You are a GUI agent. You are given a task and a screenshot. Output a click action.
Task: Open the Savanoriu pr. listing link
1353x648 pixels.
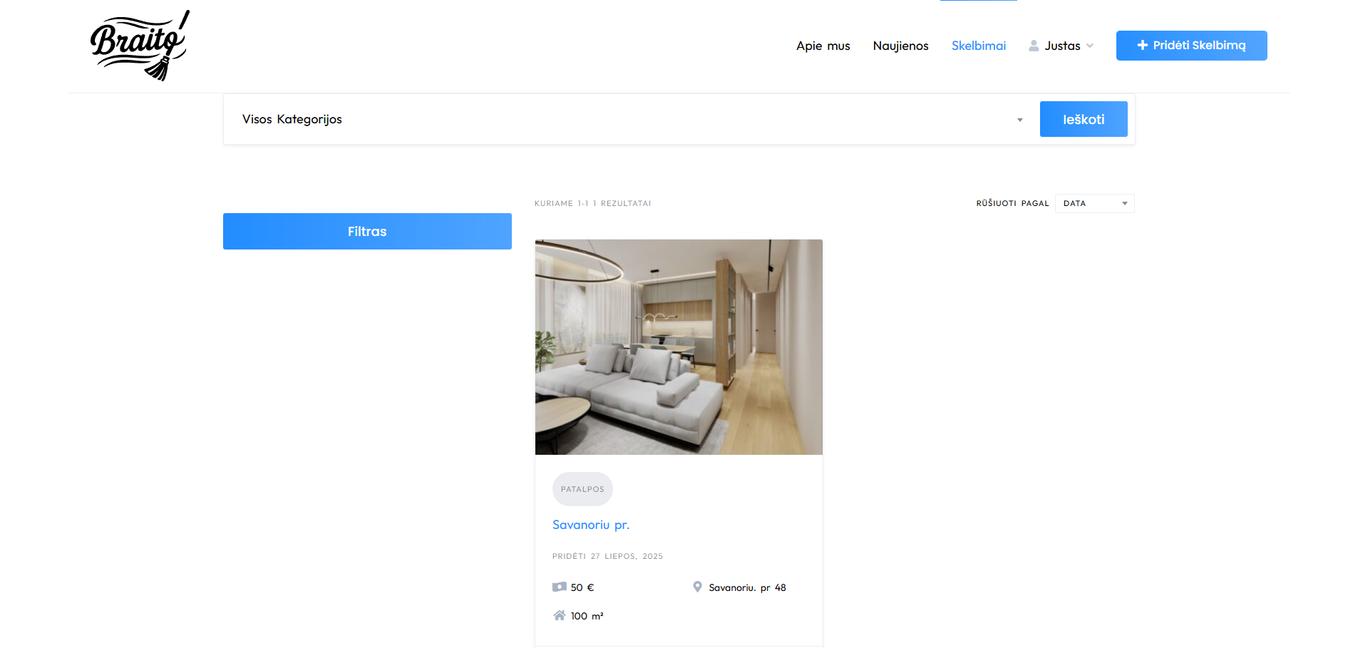[591, 525]
